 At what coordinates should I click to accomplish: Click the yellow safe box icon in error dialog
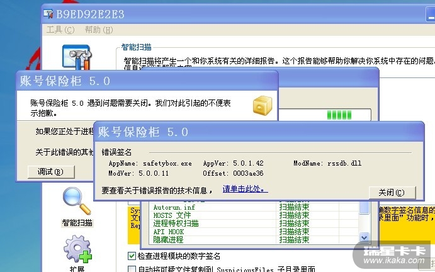263,106
